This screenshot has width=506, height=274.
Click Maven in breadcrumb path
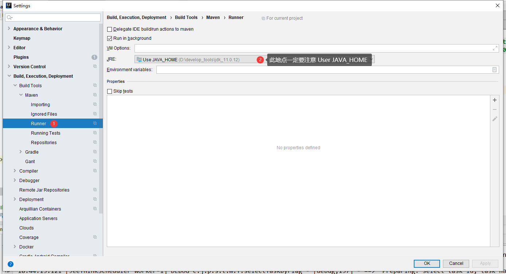(213, 18)
